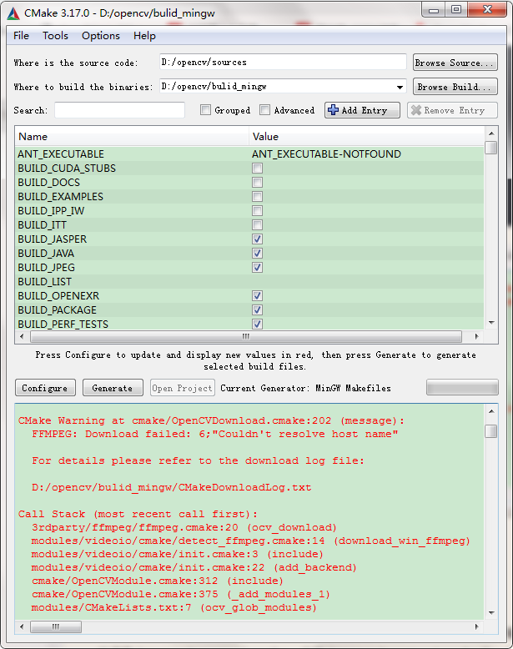Click the Add Entry button label
Screen dimensions: 513x649
pos(364,110)
